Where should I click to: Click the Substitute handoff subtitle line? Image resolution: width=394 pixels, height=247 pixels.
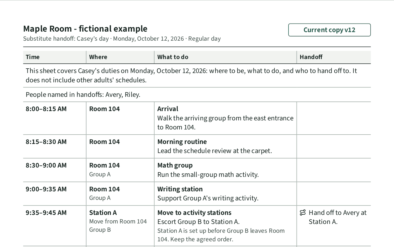(x=122, y=39)
